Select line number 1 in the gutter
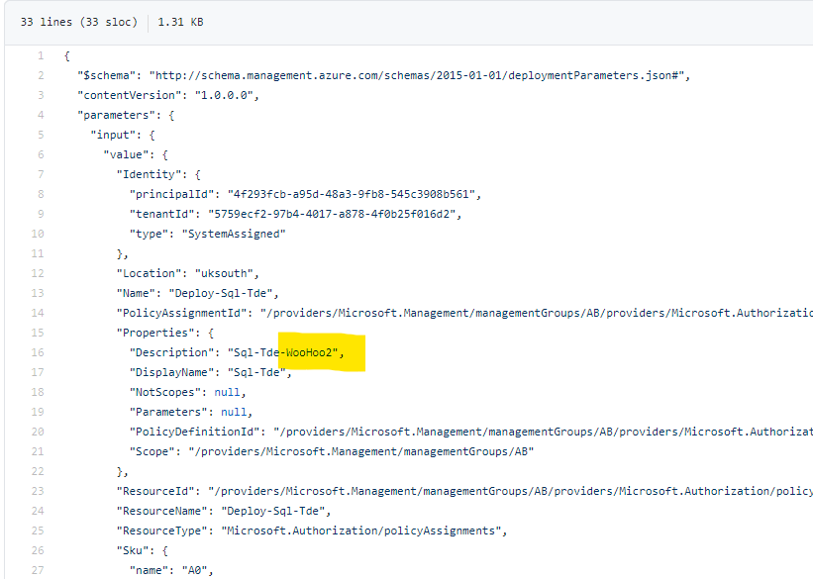The width and height of the screenshot is (813, 579). click(x=40, y=56)
